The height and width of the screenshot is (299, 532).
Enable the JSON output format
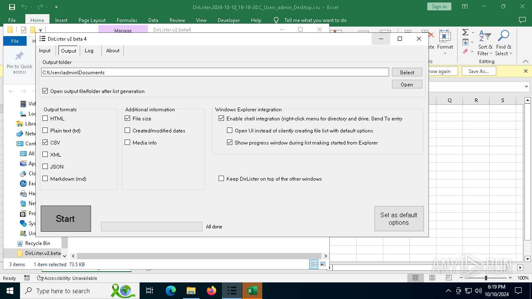click(45, 167)
